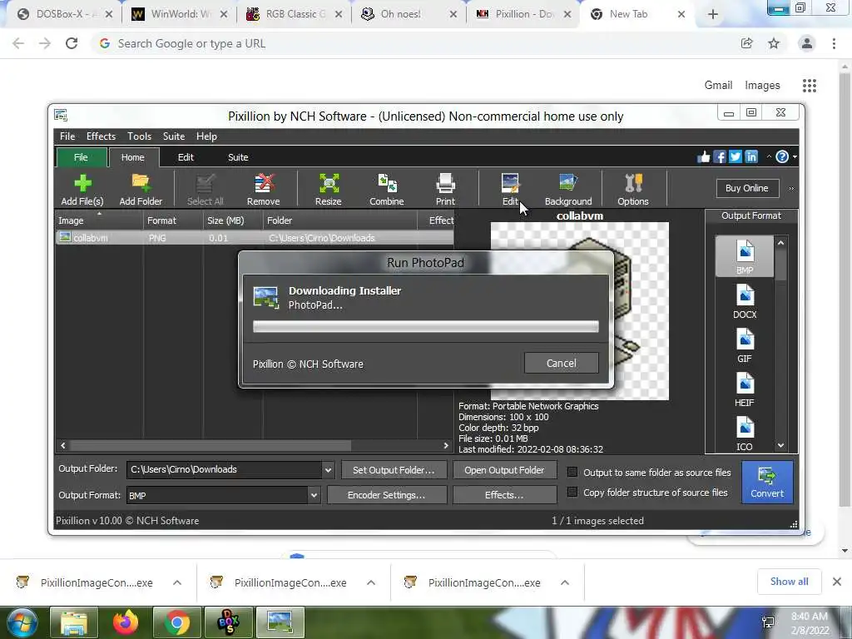Click the Chrome address search field

(413, 43)
